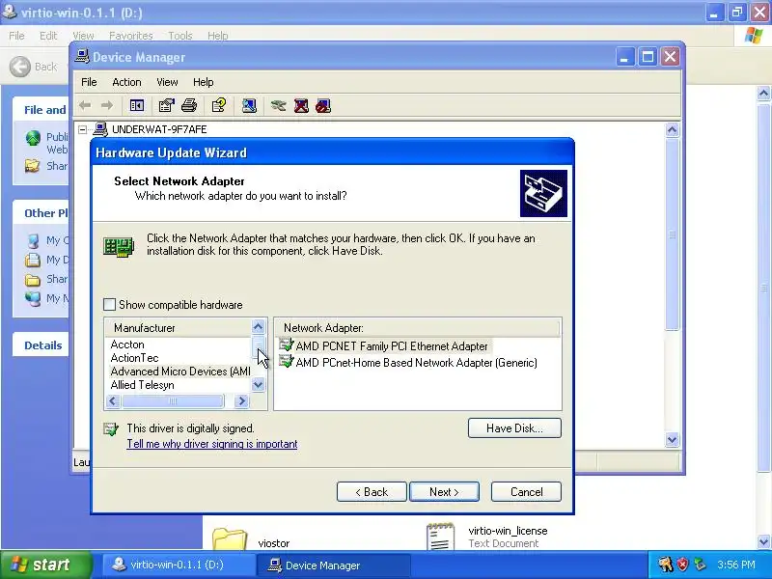772x579 pixels.
Task: Select Advanced Micro Devices manufacturer
Action: tap(180, 372)
